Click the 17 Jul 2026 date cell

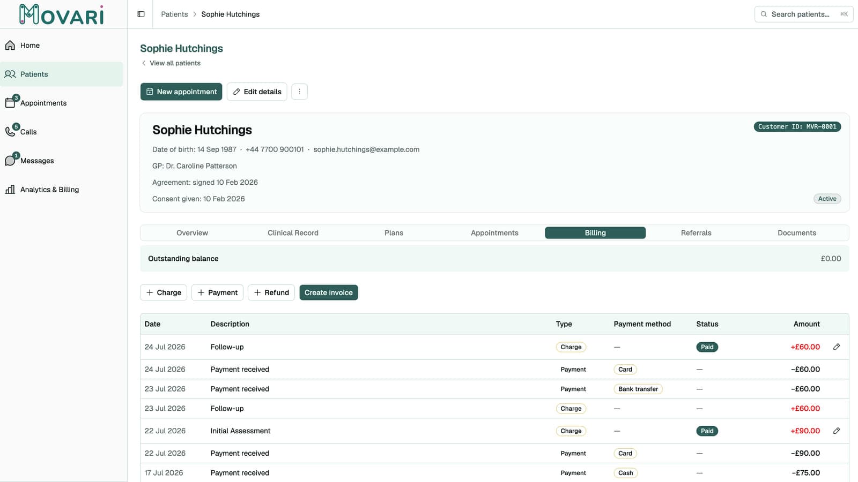click(x=164, y=473)
